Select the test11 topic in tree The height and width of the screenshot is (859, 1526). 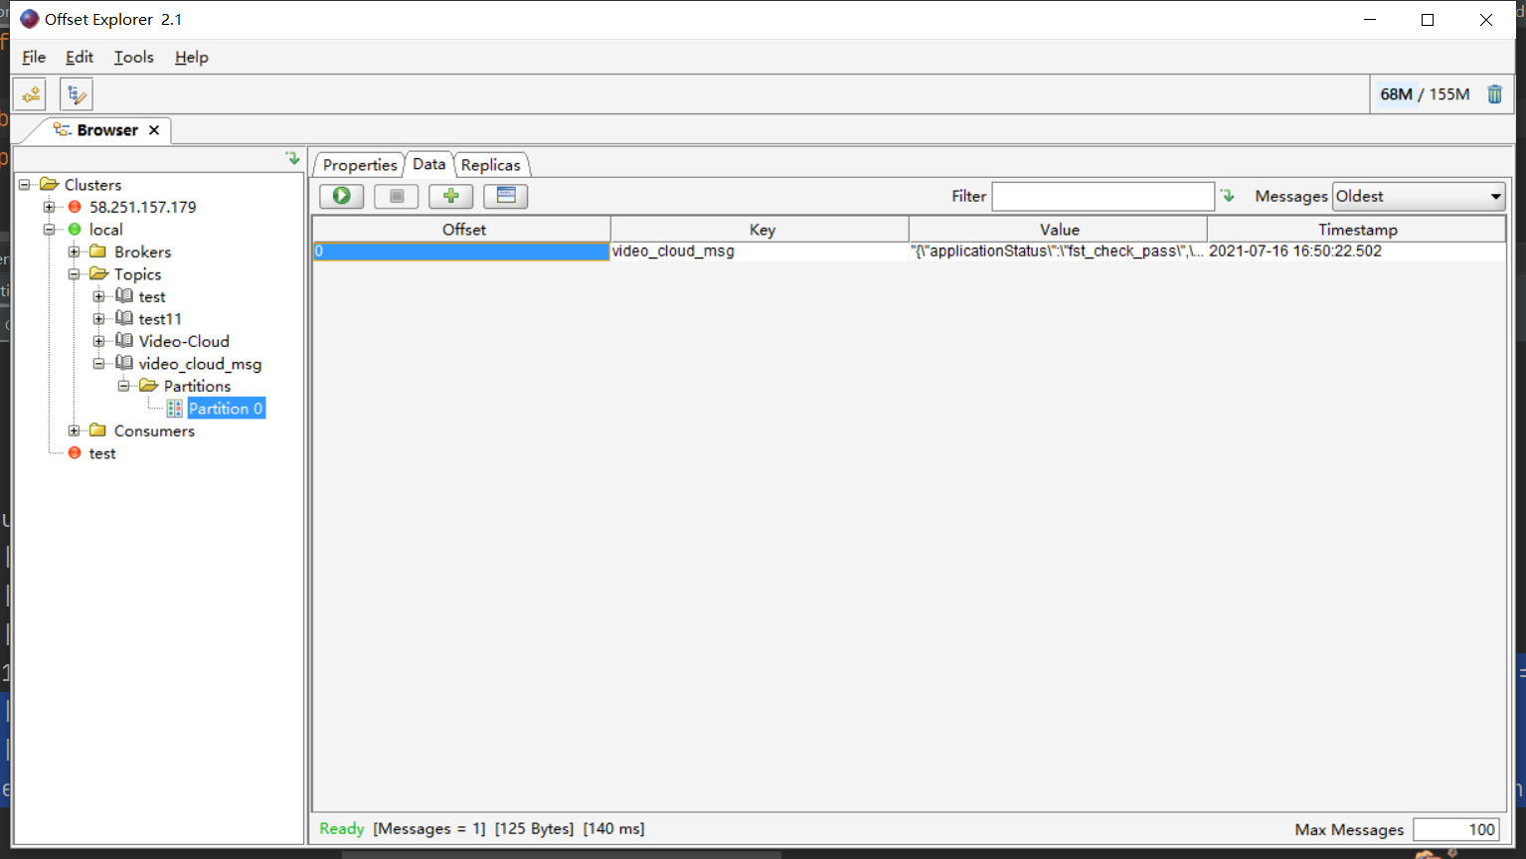pyautogui.click(x=159, y=319)
